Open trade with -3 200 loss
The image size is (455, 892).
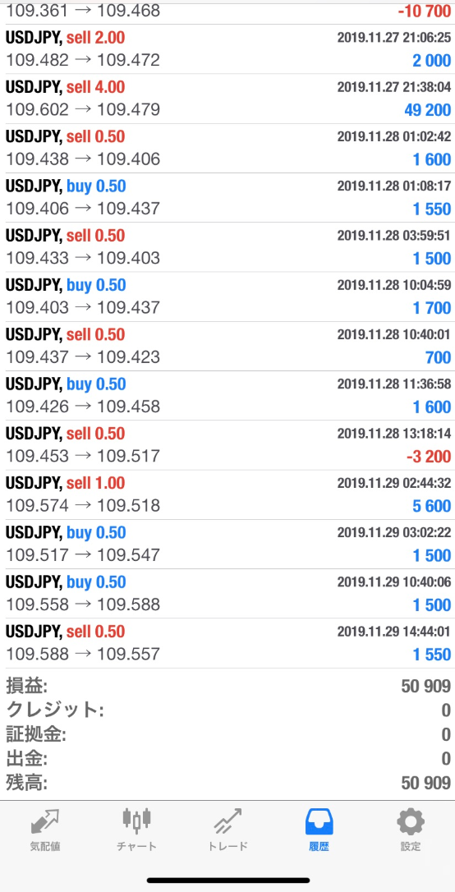(227, 445)
